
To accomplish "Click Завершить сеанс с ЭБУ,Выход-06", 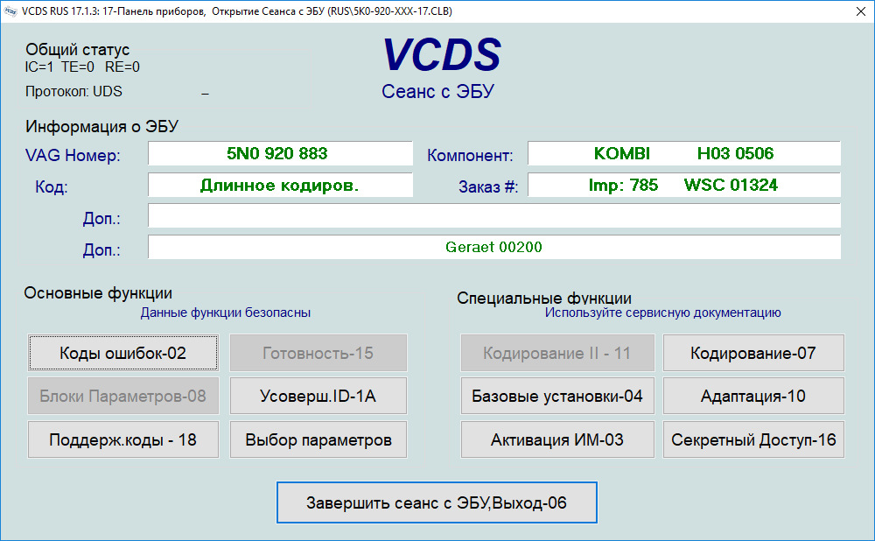I will pos(437,502).
